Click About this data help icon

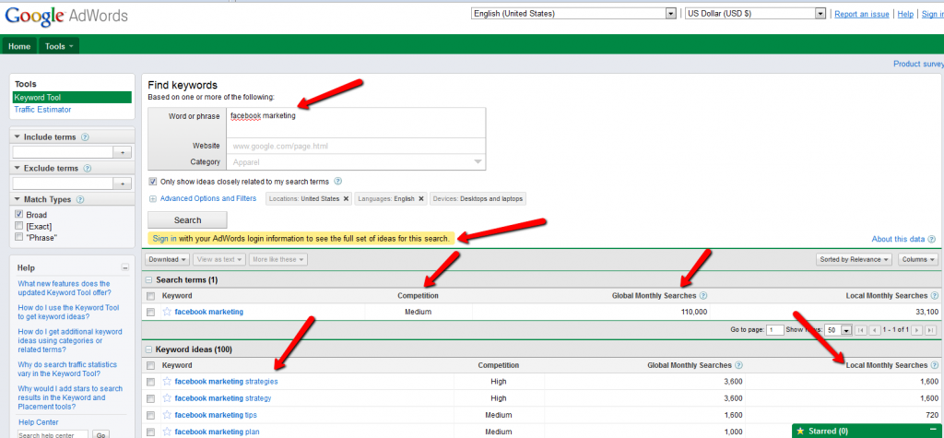coord(932,239)
